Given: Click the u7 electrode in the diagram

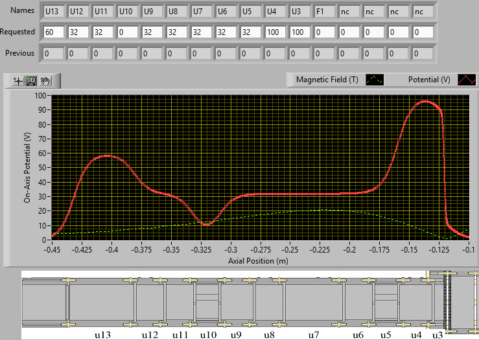Looking at the screenshot, I should tap(313, 302).
